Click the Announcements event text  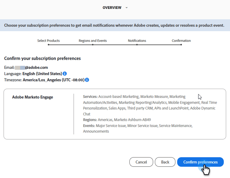[x=96, y=131]
